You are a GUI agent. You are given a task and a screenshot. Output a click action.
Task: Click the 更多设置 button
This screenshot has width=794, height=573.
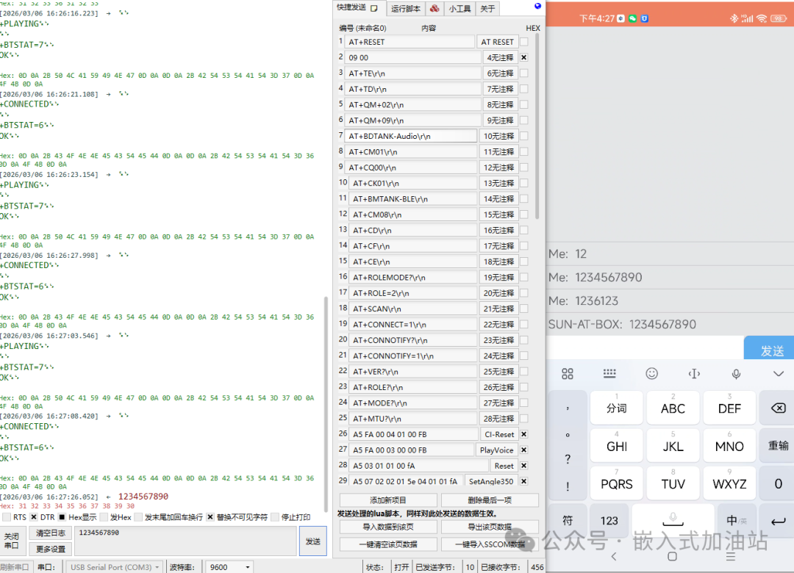pyautogui.click(x=51, y=549)
